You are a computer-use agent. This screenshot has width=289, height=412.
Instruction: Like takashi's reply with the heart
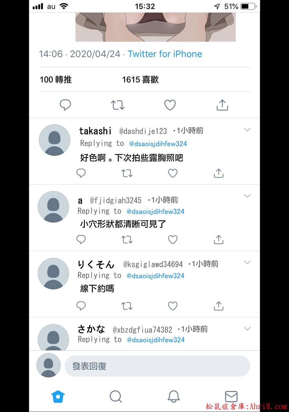[x=173, y=173]
